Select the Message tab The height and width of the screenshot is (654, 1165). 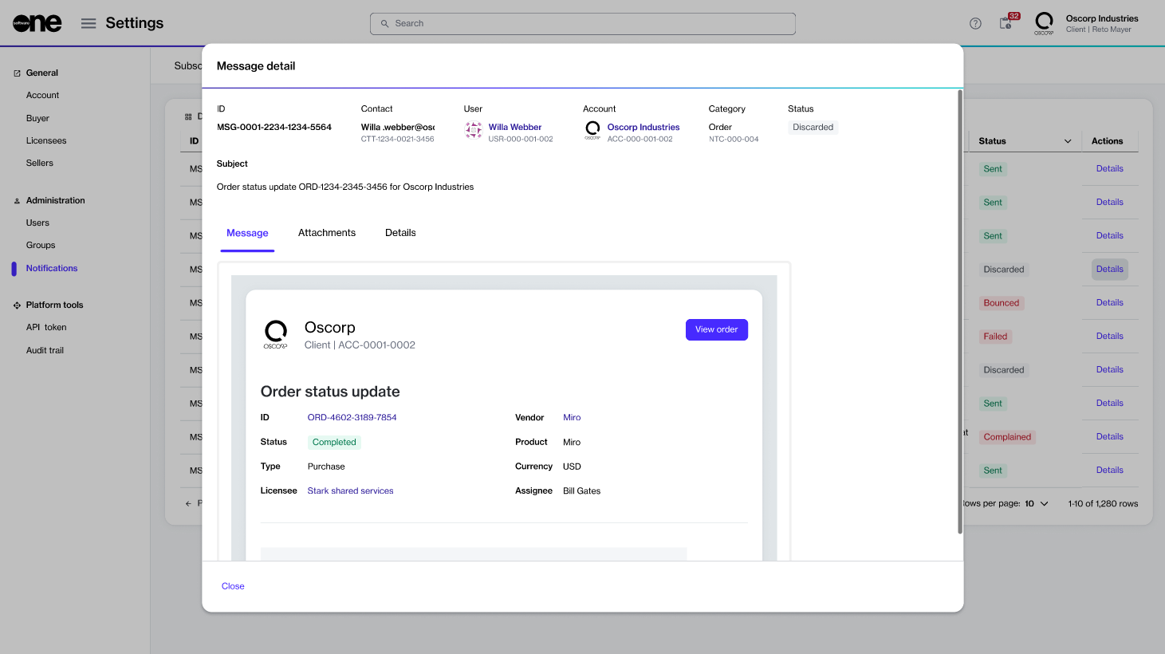(x=247, y=233)
